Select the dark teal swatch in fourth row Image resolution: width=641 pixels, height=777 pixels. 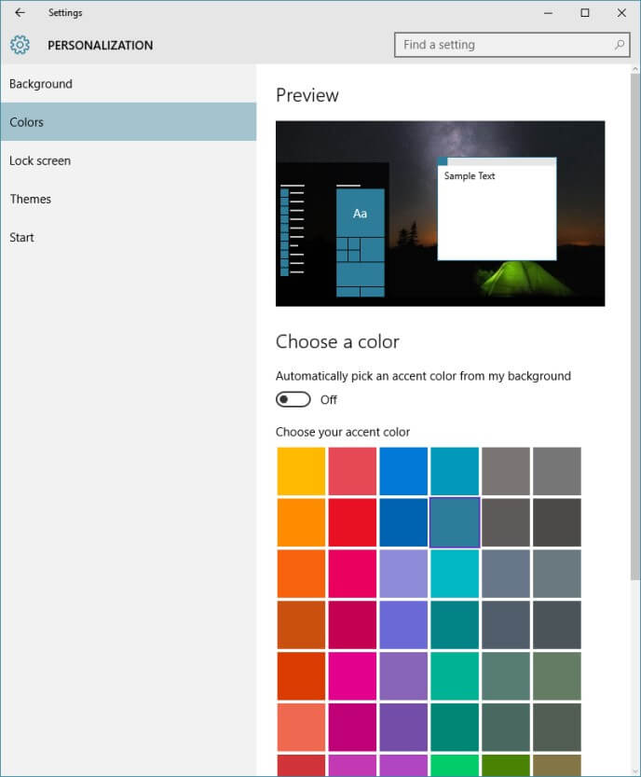coord(455,625)
